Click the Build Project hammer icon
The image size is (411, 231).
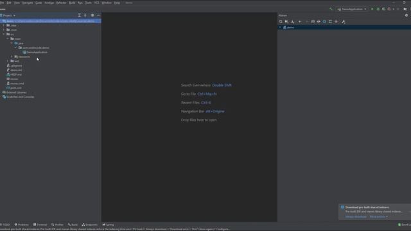coord(331,9)
